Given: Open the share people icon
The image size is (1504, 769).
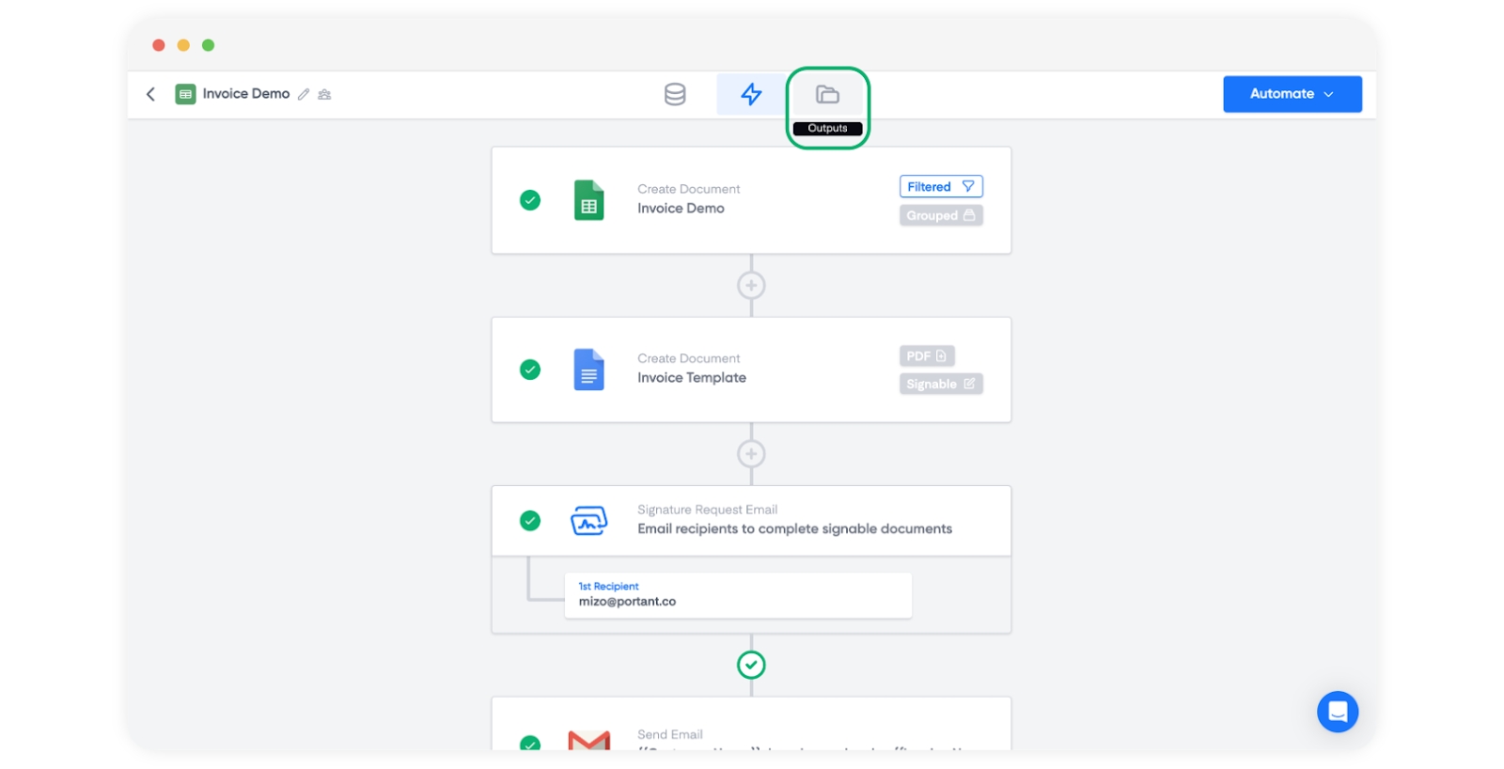Looking at the screenshot, I should [x=324, y=94].
